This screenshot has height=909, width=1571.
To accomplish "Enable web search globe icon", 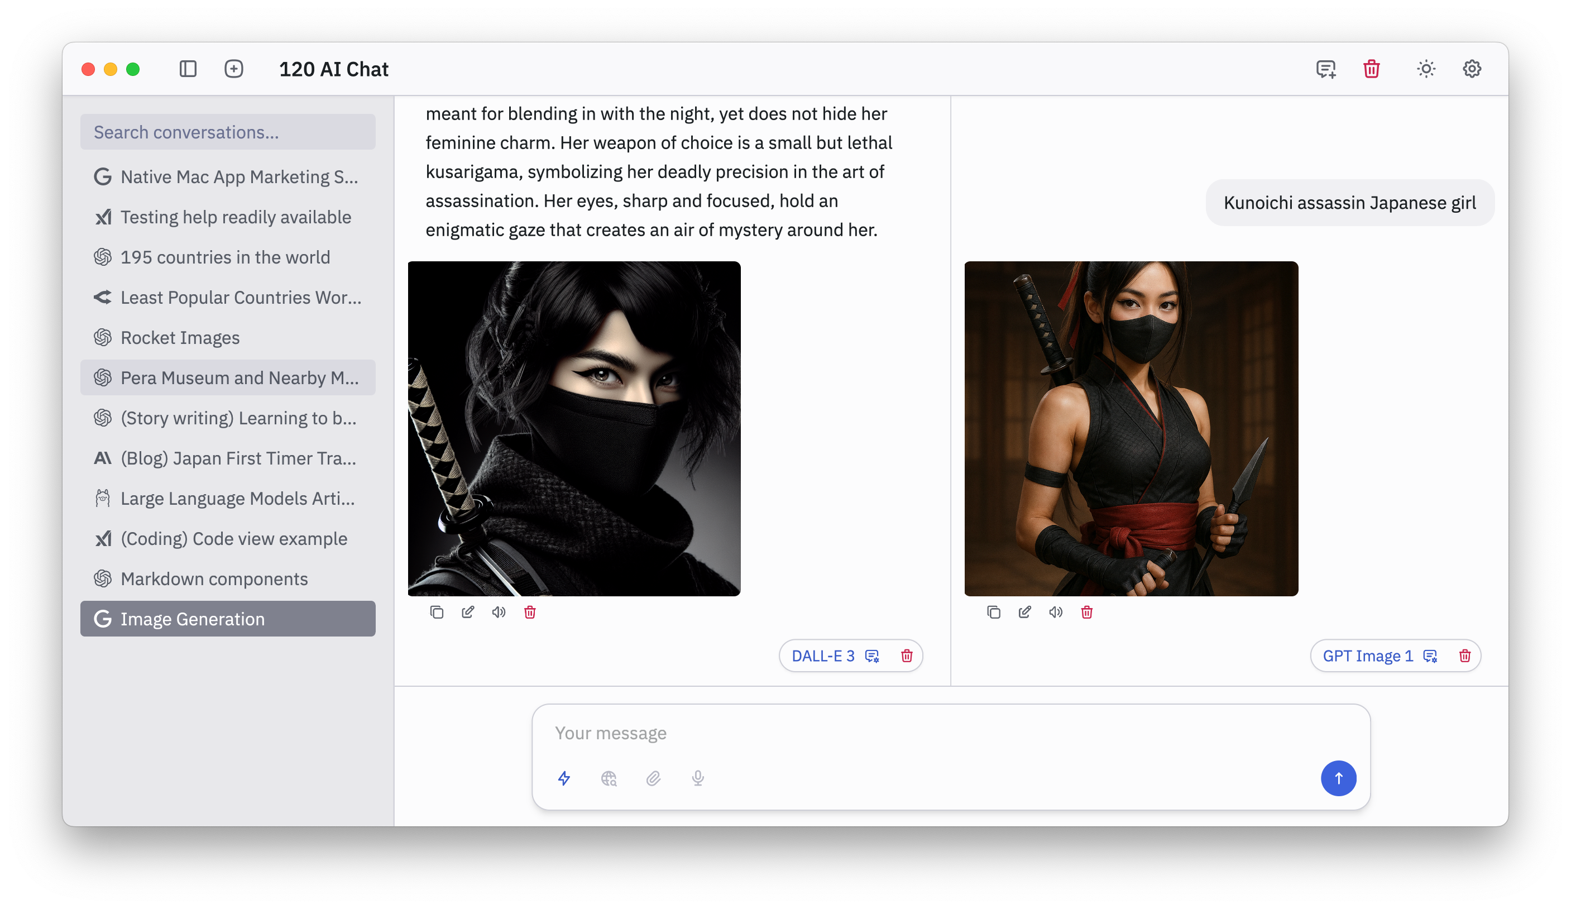I will click(x=609, y=778).
